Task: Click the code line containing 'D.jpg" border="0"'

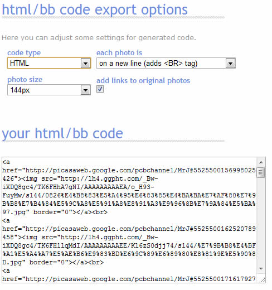Action: (x=53, y=262)
